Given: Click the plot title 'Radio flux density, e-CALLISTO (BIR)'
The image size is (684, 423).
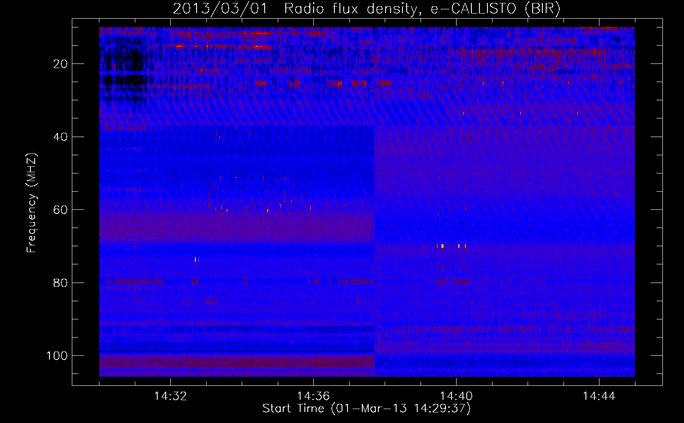Looking at the screenshot, I should pyautogui.click(x=422, y=9).
